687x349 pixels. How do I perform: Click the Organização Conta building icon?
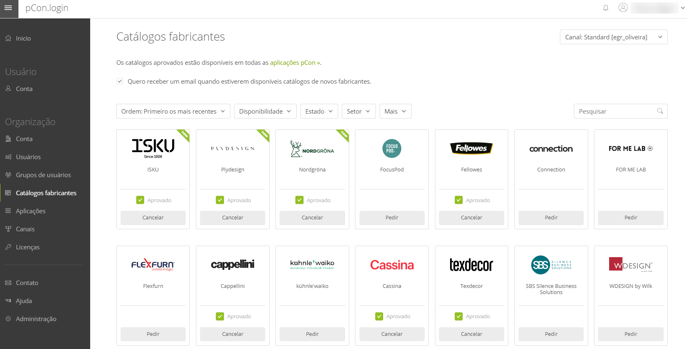tap(8, 139)
